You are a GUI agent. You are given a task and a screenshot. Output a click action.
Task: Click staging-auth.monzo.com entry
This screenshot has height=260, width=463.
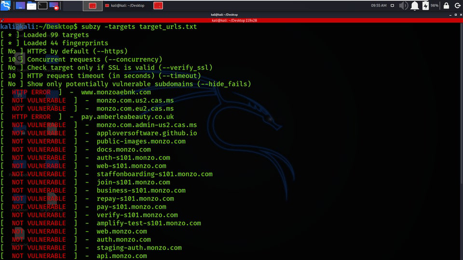[139, 248]
